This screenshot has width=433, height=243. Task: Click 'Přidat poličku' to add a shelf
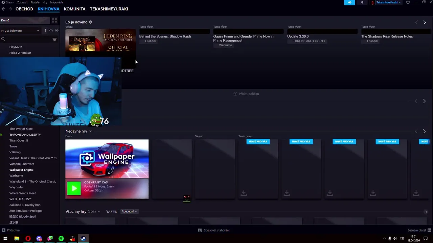coord(246,94)
